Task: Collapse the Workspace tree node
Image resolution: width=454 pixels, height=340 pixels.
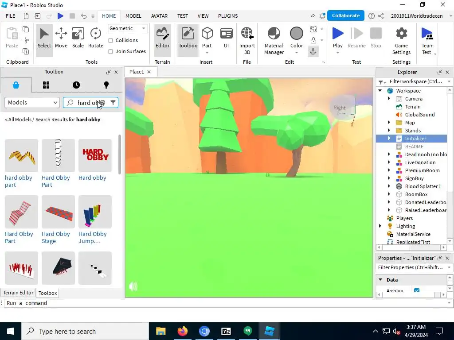Action: pyautogui.click(x=380, y=90)
